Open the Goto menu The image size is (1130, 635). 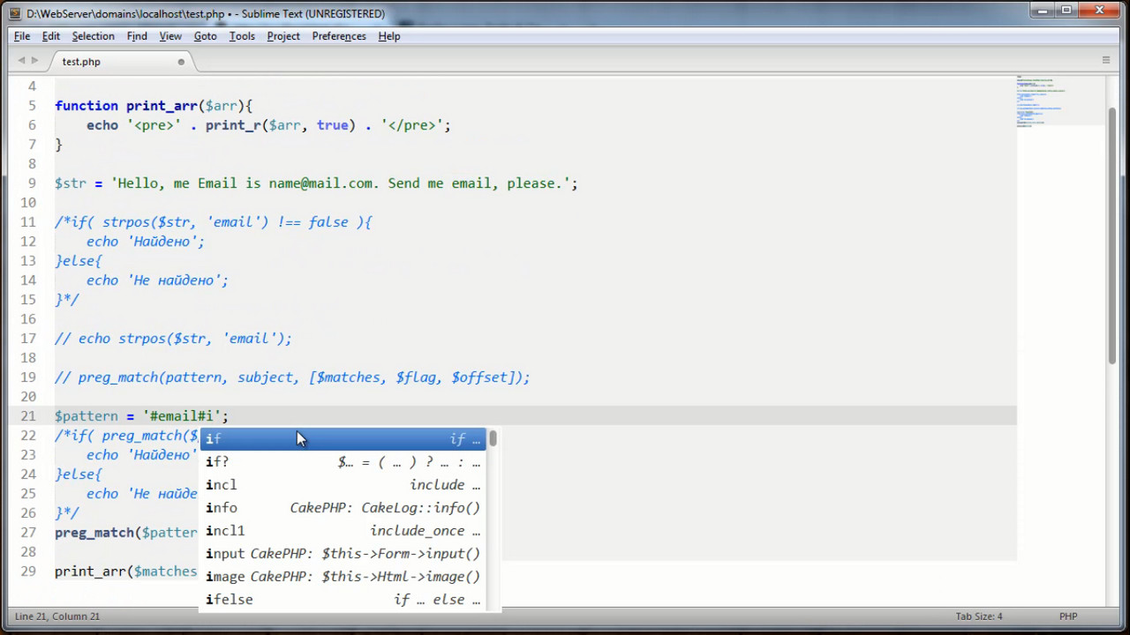pos(206,36)
